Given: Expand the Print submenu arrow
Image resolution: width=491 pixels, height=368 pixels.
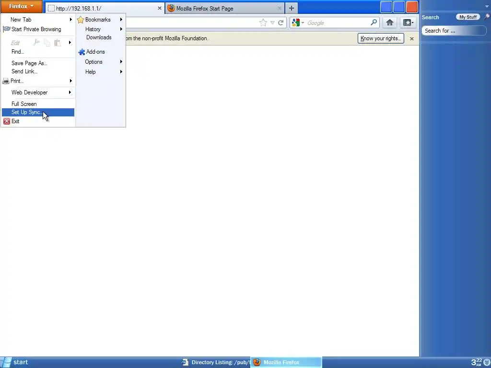Looking at the screenshot, I should point(71,80).
